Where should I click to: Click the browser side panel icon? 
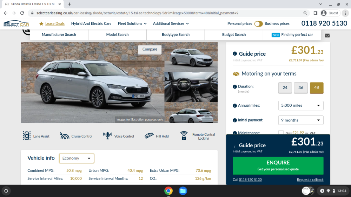click(316, 13)
